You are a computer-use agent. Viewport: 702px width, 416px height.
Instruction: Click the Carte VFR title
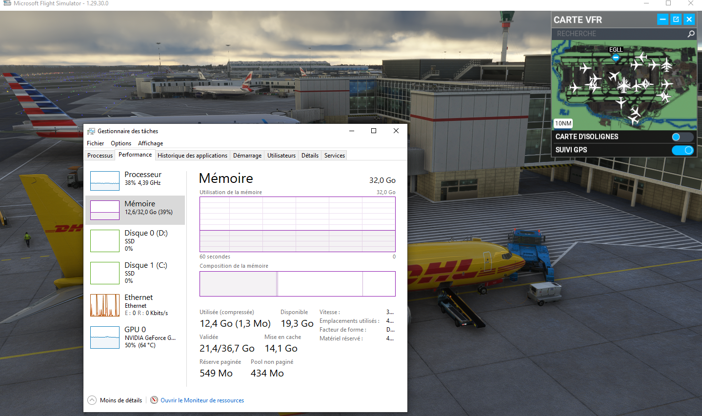pos(578,20)
